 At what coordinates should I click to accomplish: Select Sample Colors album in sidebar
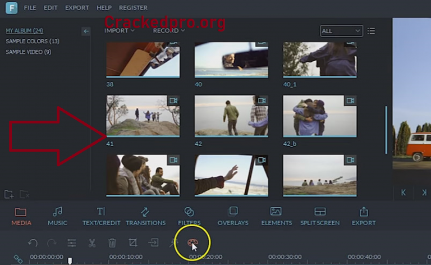(x=33, y=41)
